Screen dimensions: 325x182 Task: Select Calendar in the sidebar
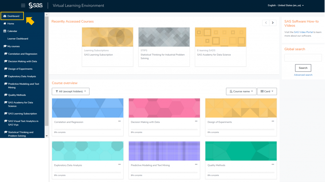pyautogui.click(x=12, y=31)
